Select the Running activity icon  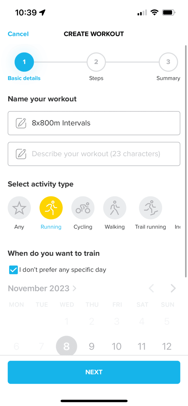point(51,208)
